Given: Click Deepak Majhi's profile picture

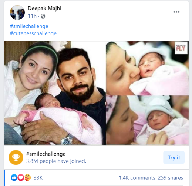Looking at the screenshot, I should (17, 13).
